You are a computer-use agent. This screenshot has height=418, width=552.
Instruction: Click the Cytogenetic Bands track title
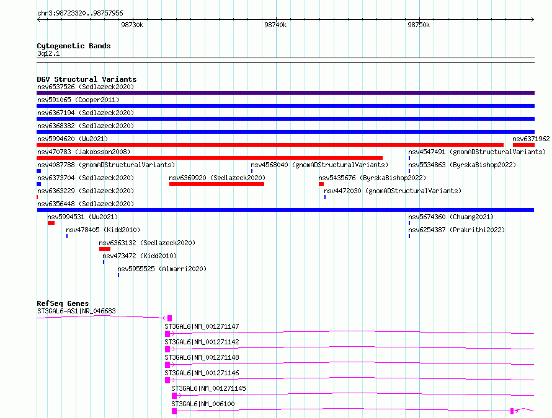point(74,46)
